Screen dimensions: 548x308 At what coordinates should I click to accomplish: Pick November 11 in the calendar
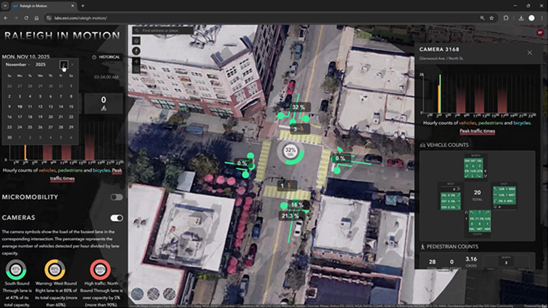coord(30,107)
